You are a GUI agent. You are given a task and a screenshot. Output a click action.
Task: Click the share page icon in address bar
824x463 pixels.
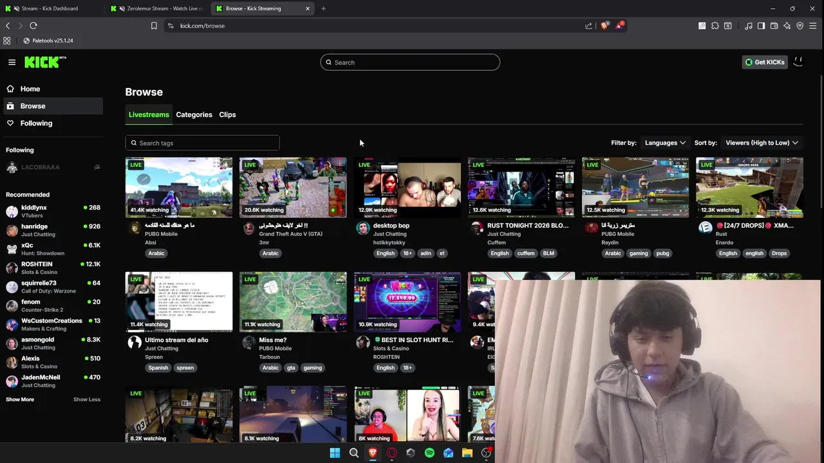(x=588, y=26)
